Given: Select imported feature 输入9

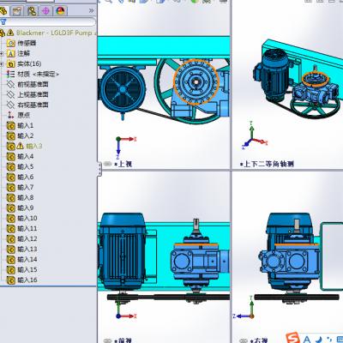Looking at the screenshot, I should coord(25,208).
